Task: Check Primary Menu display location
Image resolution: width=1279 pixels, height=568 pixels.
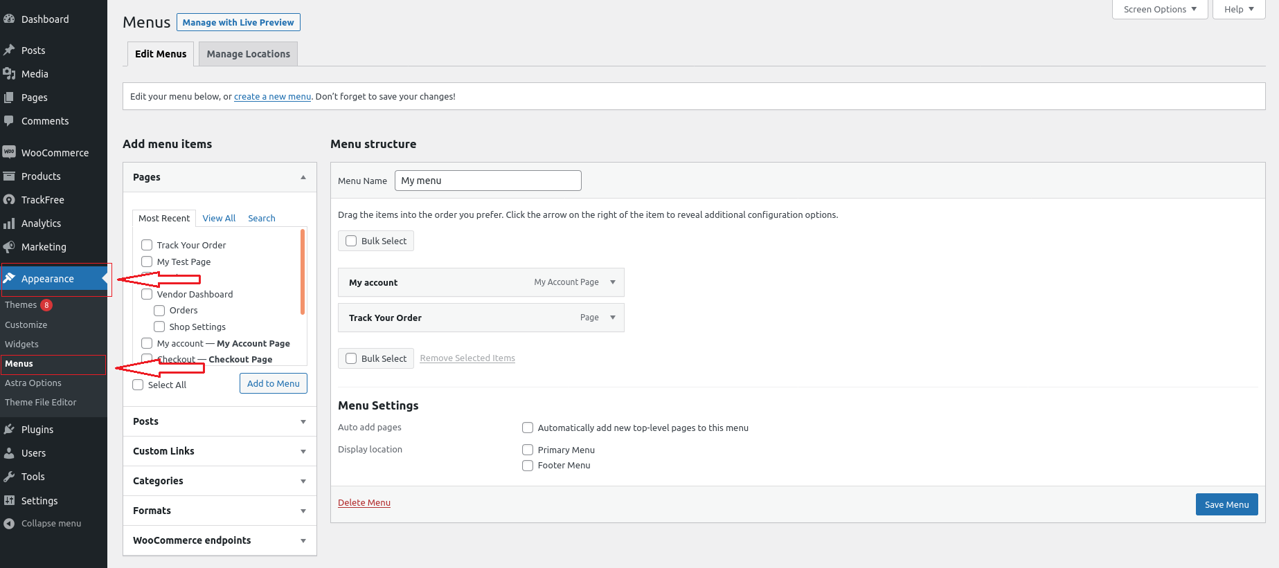Action: click(528, 450)
